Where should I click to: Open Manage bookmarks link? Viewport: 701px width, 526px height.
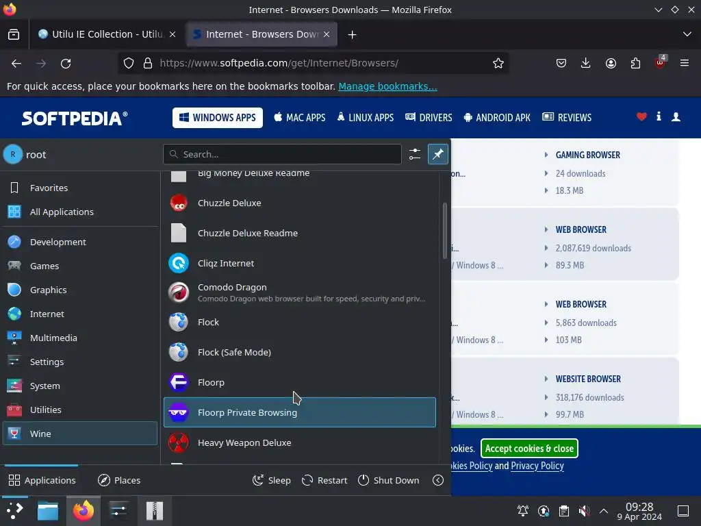pyautogui.click(x=387, y=86)
